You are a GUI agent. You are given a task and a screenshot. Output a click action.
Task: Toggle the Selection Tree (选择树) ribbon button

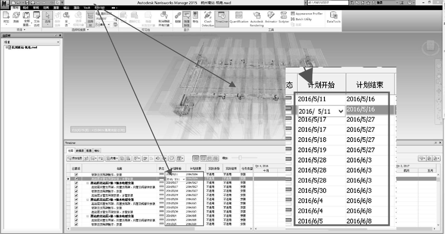pyautogui.click(x=90, y=19)
